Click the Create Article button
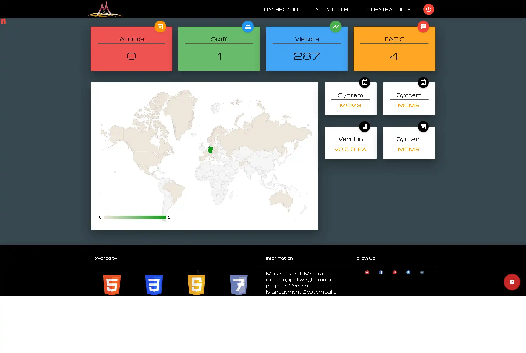Image resolution: width=526 pixels, height=353 pixels. pos(388,9)
